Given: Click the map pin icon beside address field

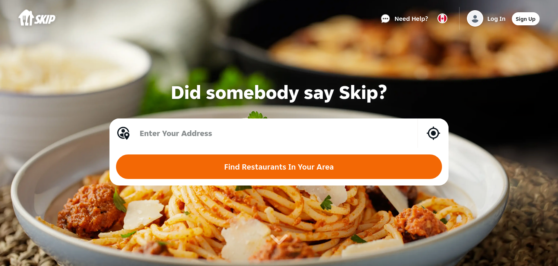Looking at the screenshot, I should click(x=123, y=133).
